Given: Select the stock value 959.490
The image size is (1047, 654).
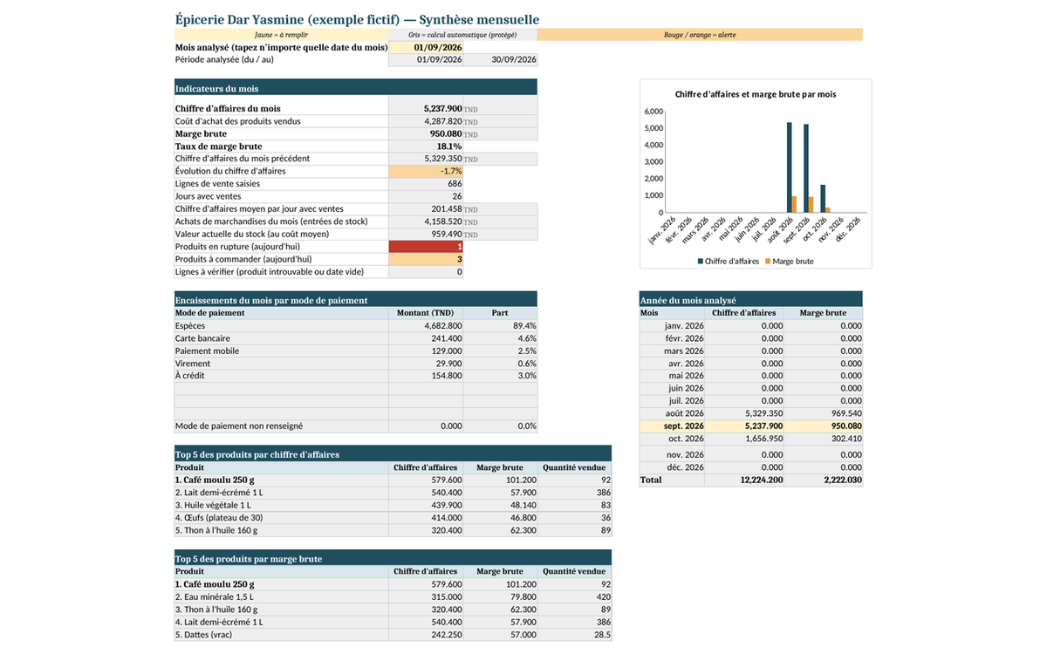Looking at the screenshot, I should click(426, 234).
